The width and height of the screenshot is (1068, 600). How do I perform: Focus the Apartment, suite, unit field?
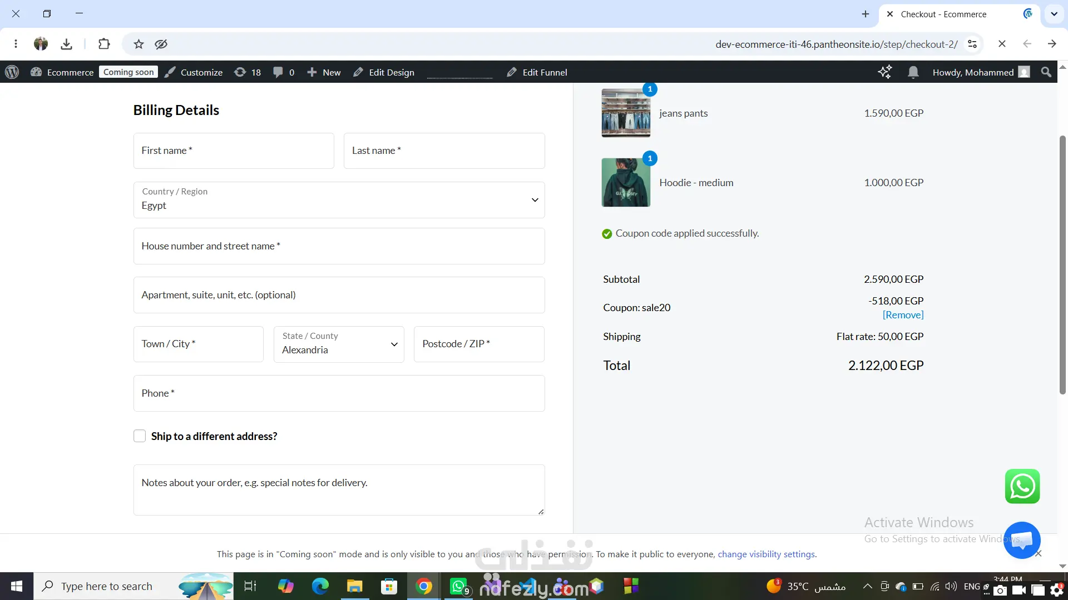(x=339, y=295)
